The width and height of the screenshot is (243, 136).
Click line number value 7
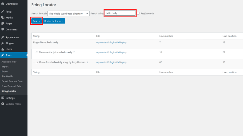coord(160,42)
